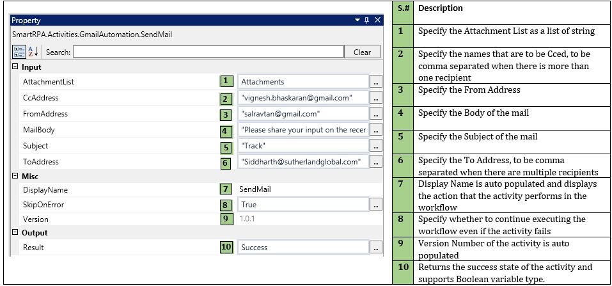Open the ellipsis editor for FromAddress
Image resolution: width=612 pixels, height=286 pixels.
[377, 114]
